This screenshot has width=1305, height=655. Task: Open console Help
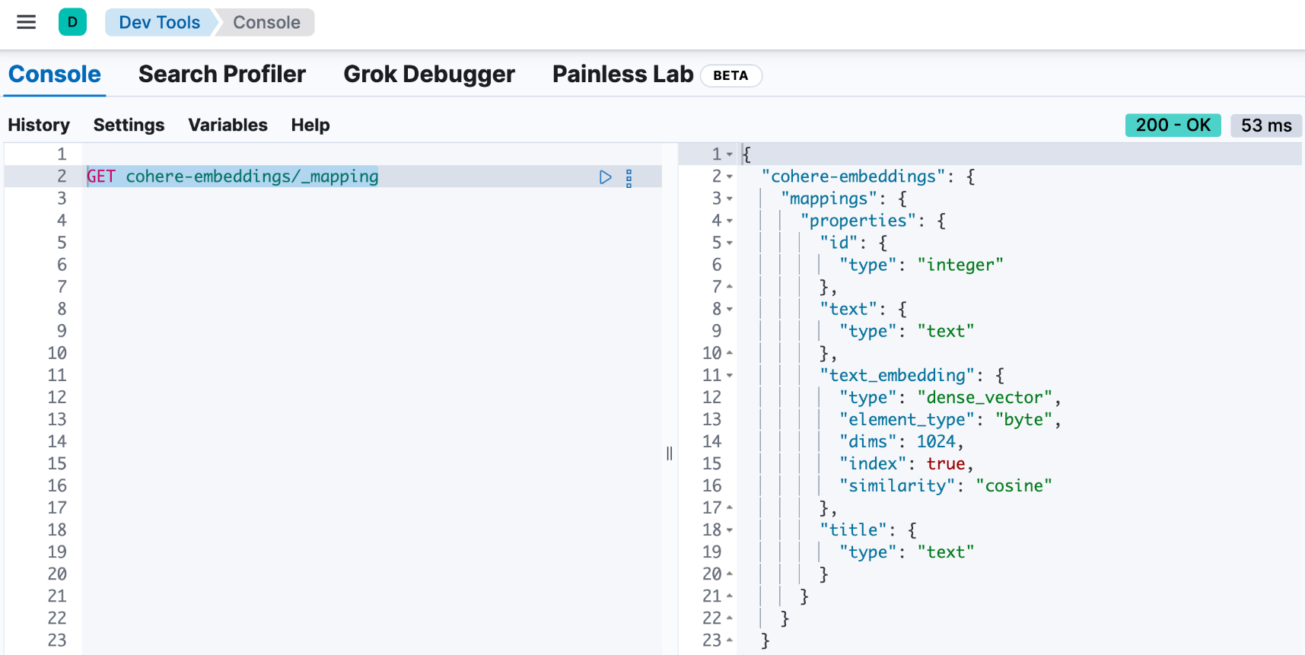pos(310,125)
